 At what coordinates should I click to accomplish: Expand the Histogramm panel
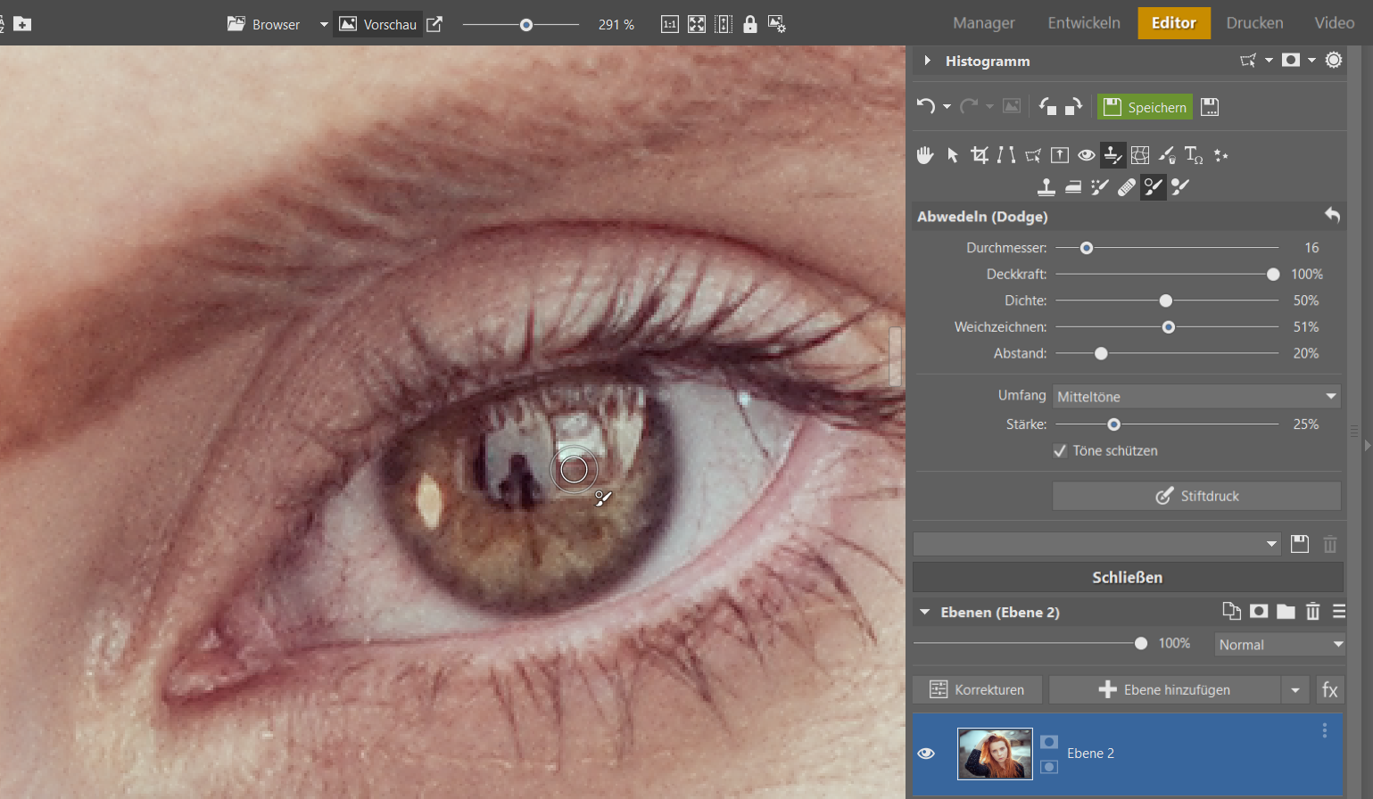tap(927, 61)
